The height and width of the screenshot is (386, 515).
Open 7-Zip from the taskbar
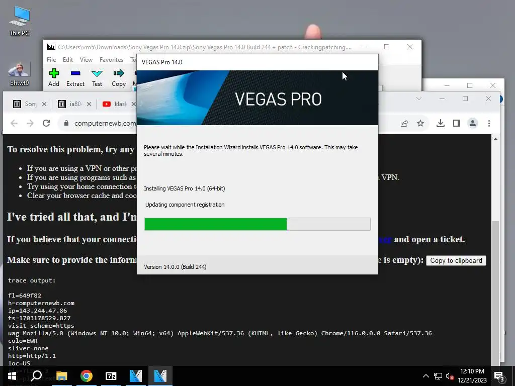pyautogui.click(x=111, y=376)
